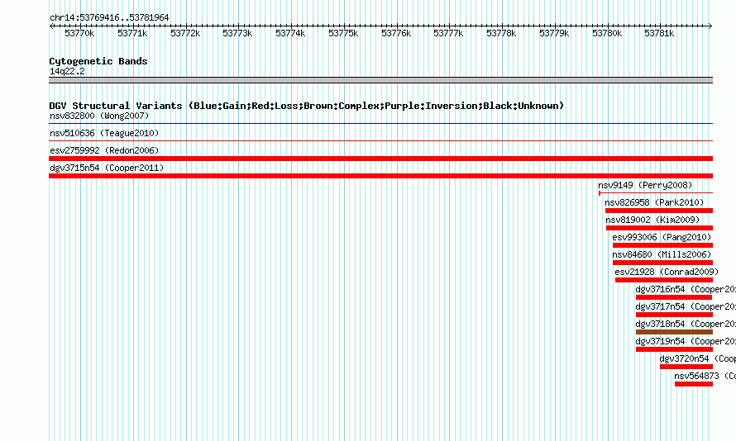
Task: Open the nsv826958 (Park2010) variant label
Action: point(654,202)
